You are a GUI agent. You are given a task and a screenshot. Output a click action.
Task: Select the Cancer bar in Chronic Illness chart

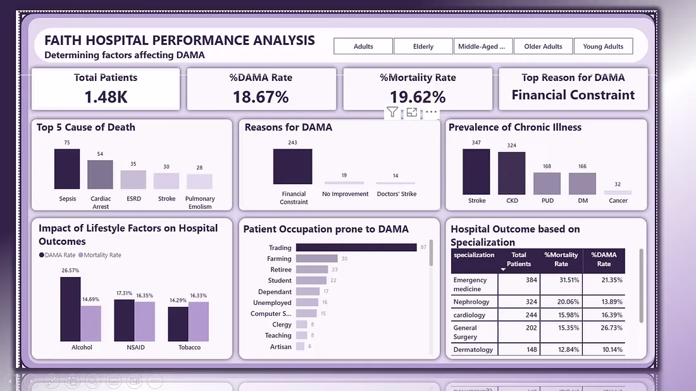click(618, 192)
